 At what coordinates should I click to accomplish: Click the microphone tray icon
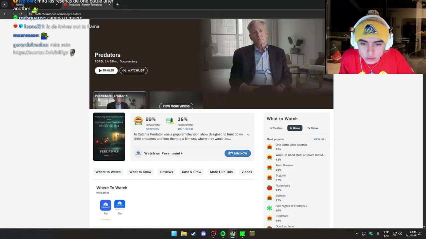(378, 234)
